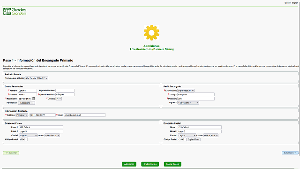
Task: Open the school year term dropdown
Action: point(37,78)
